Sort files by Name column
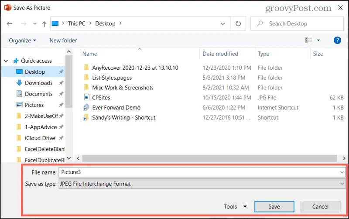The height and width of the screenshot is (219, 349). pos(90,54)
